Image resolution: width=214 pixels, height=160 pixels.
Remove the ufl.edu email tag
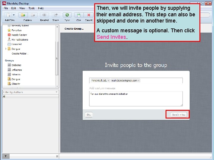[108, 81]
